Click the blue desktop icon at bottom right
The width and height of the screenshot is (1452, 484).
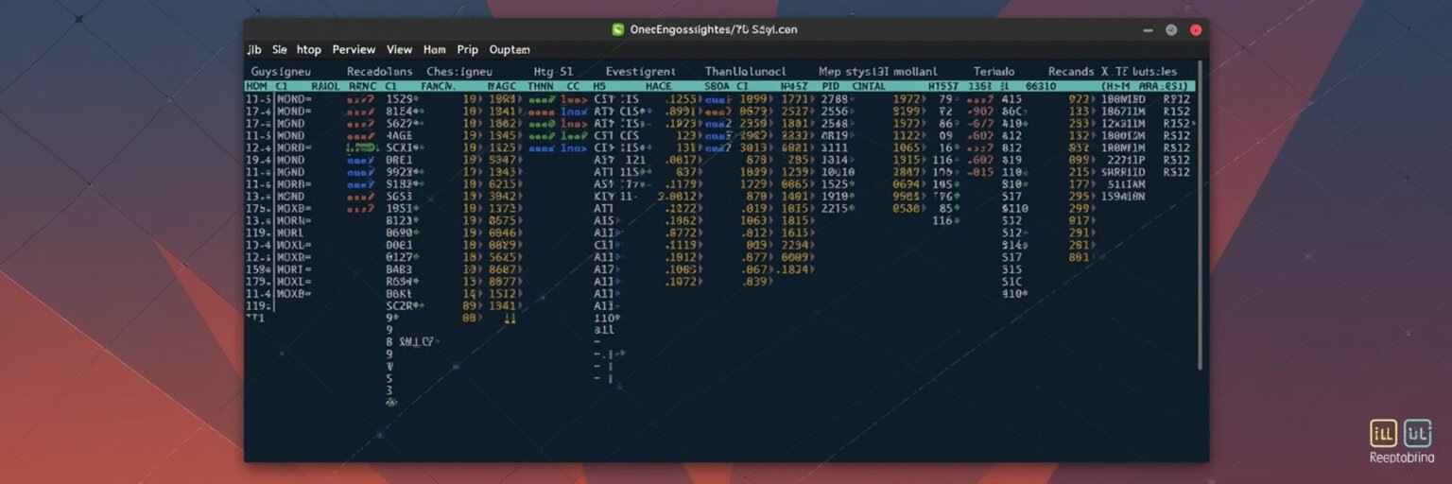pyautogui.click(x=1417, y=433)
